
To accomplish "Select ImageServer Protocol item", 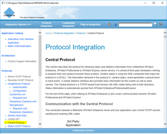I will pyautogui.click(x=19, y=84).
